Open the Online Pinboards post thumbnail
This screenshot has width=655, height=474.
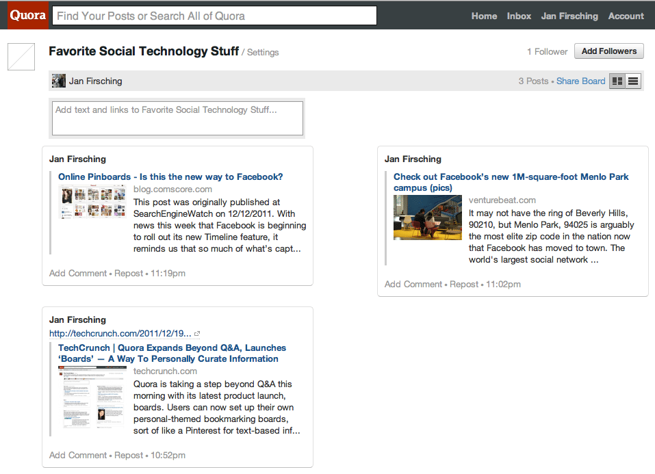(92, 202)
